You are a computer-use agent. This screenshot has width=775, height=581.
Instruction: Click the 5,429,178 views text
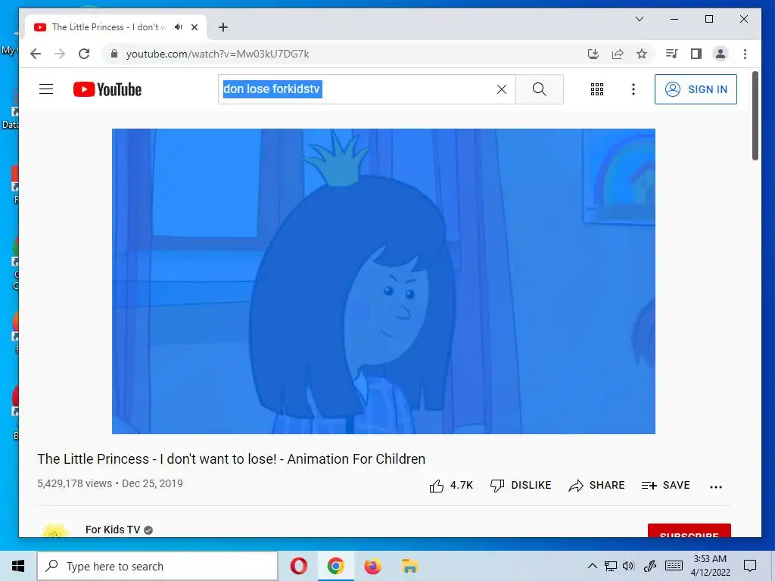pyautogui.click(x=75, y=483)
